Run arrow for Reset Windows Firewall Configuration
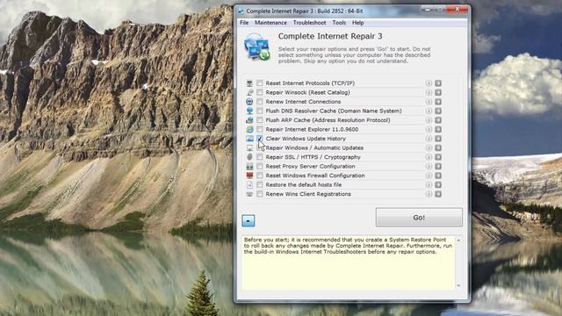The height and width of the screenshot is (316, 562). coord(438,176)
